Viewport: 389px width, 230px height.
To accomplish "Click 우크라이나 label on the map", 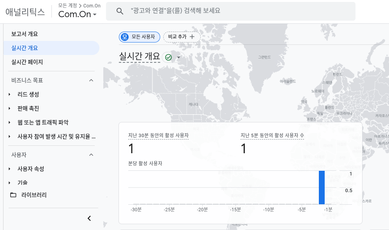I will click(x=344, y=113).
